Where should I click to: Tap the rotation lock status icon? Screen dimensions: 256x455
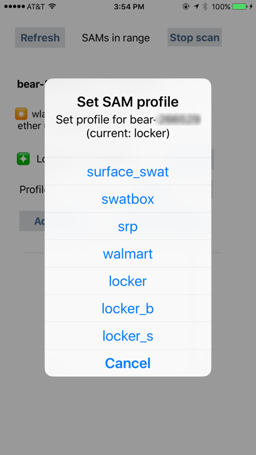tap(186, 7)
